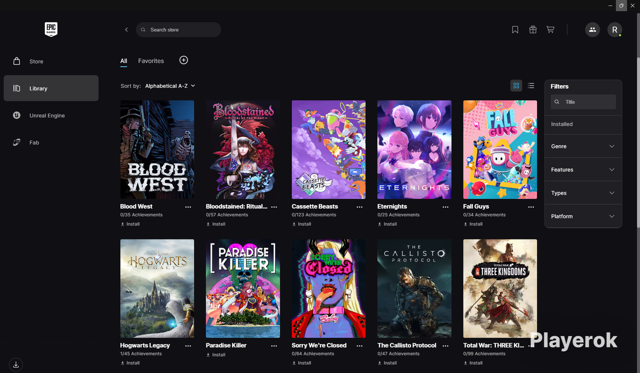Open more options for Cassette Beasts
The width and height of the screenshot is (640, 373).
click(360, 207)
